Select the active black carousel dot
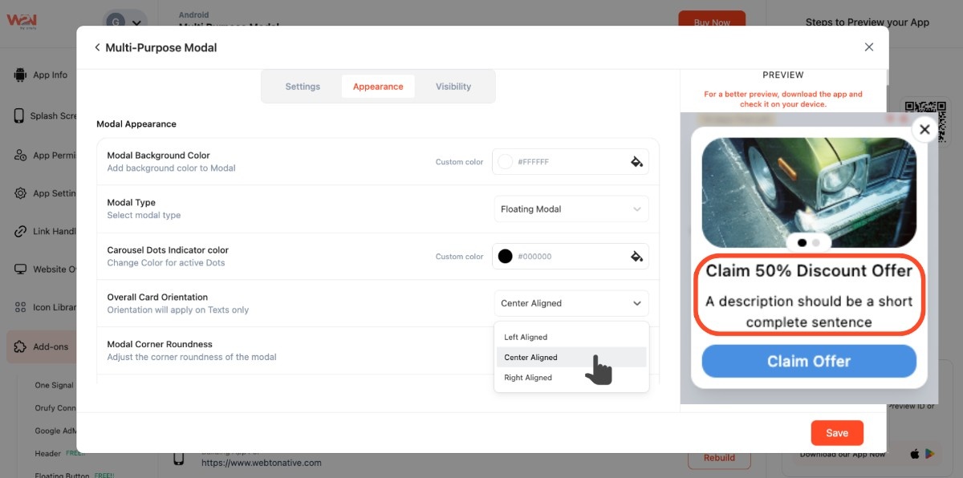This screenshot has width=963, height=478. point(802,242)
